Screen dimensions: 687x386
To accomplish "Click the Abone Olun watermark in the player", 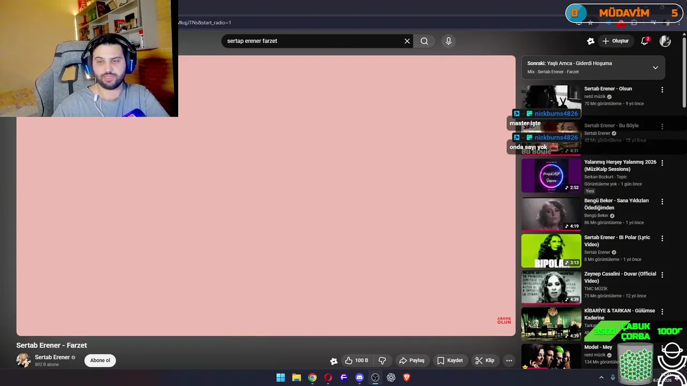I will pos(504,321).
